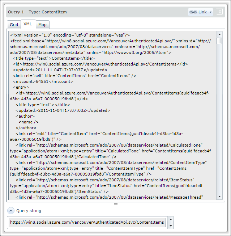
Task: Click the first updated timestamp line
Action: pos(60,70)
